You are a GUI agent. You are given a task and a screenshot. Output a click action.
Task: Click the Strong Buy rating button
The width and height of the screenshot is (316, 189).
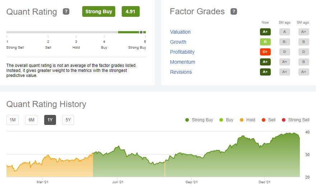tap(98, 11)
